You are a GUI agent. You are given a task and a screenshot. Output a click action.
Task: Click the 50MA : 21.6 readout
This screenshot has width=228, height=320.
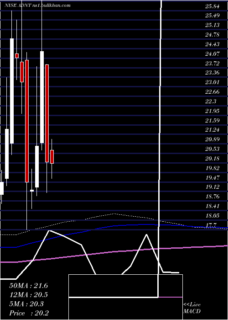point(28,286)
